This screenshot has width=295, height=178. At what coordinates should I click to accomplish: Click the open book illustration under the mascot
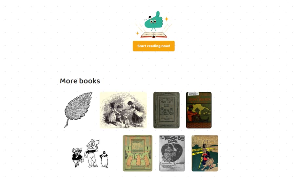point(153,35)
